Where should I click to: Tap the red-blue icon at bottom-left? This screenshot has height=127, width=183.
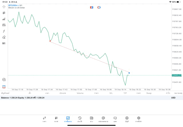tap(4, 87)
